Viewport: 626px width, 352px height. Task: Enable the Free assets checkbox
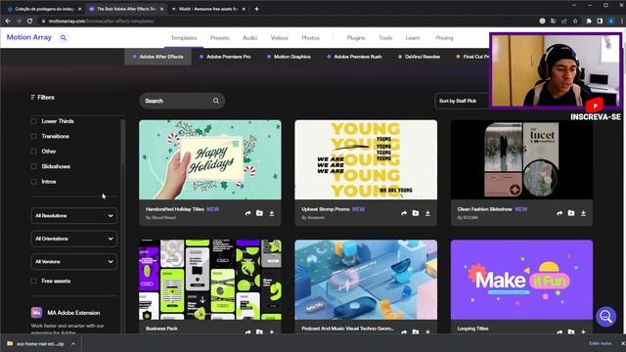tap(33, 281)
